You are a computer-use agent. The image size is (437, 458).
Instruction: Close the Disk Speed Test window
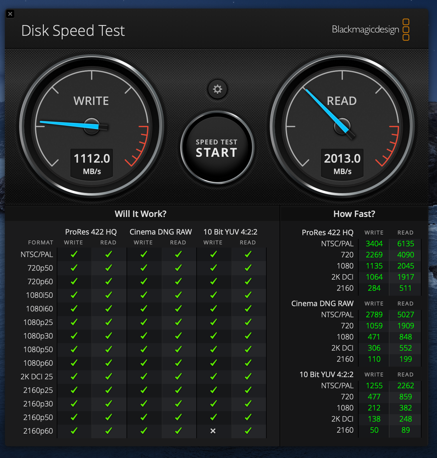10,14
